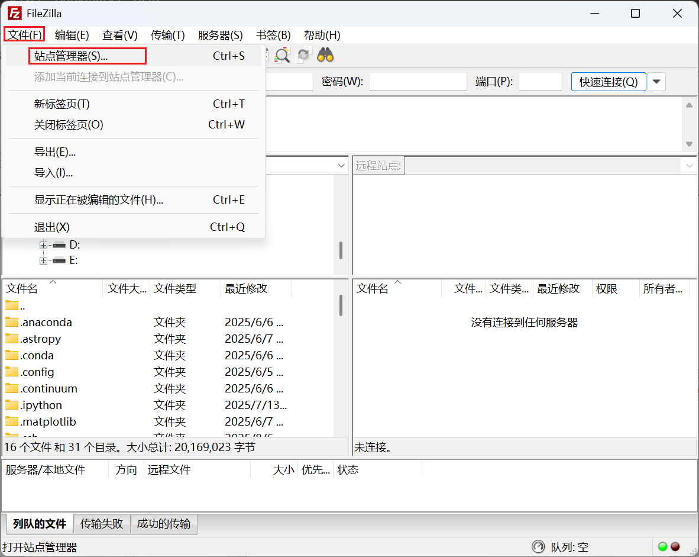Screen dimensions: 699x557
Task: Click the local file list scrollbar thumb
Action: (341, 305)
